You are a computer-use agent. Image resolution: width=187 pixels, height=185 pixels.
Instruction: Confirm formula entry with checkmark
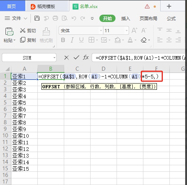point(76,57)
